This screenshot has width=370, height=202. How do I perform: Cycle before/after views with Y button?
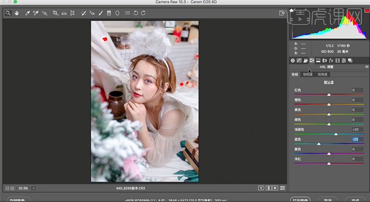tap(261, 188)
